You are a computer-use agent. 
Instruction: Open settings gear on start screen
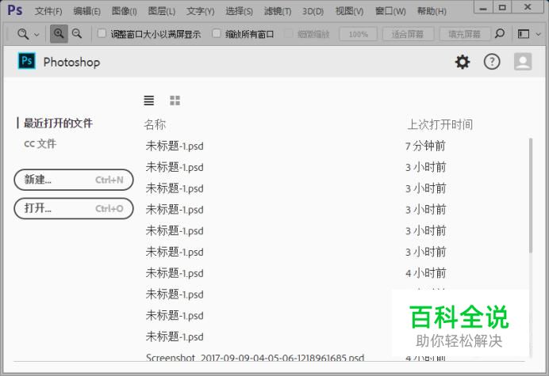pos(463,63)
